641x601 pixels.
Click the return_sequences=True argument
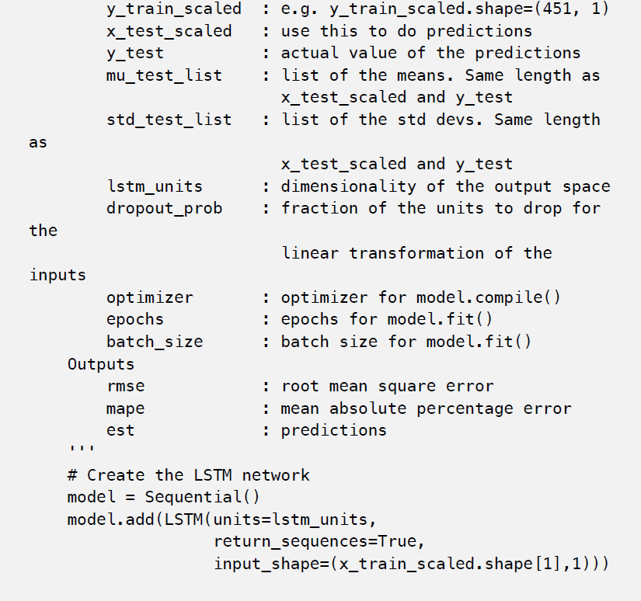(x=319, y=542)
